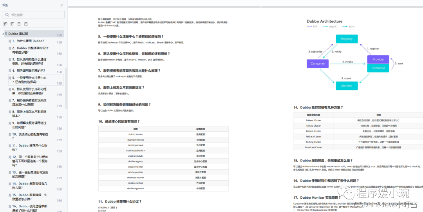Image resolution: width=423 pixels, height=212 pixels.
Task: Click the Failover Cluster table cell
Action: click(313, 120)
